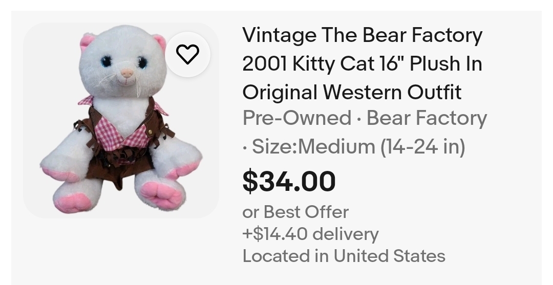Screen dimensions: 553x285
Task: Toggle the heart favorite button on the photo
Action: 187,54
